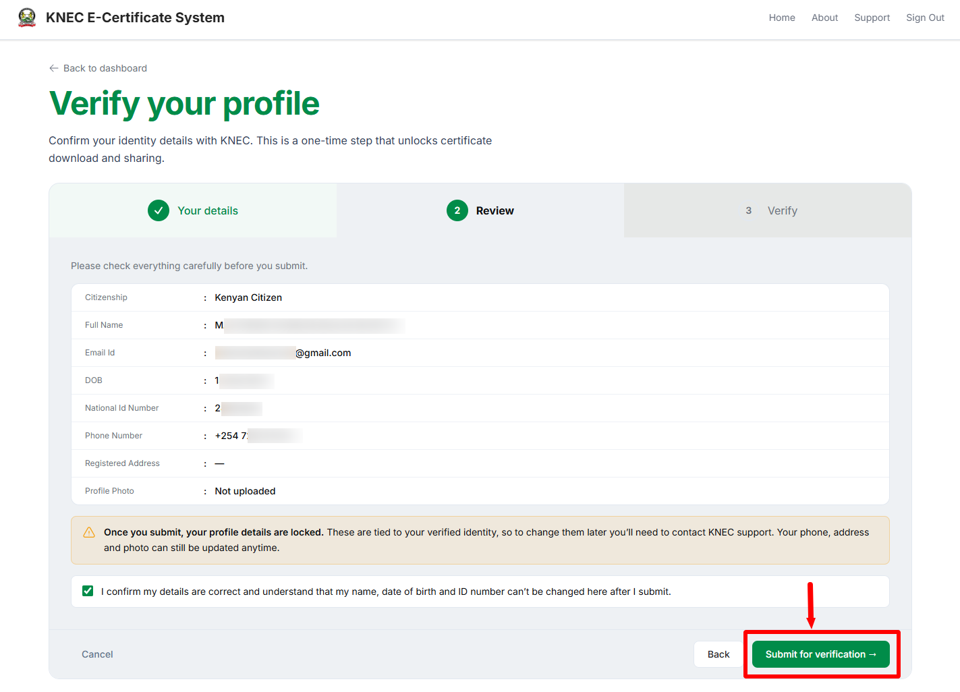
Task: Click the Email Id label
Action: (x=100, y=353)
